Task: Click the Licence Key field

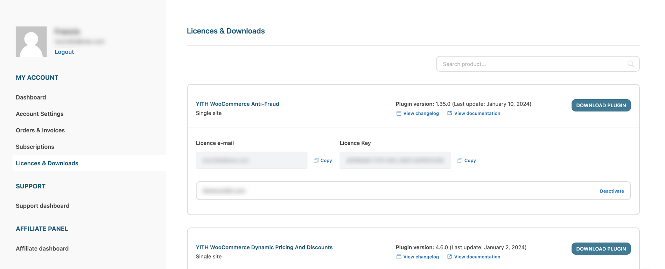Action: (x=395, y=160)
